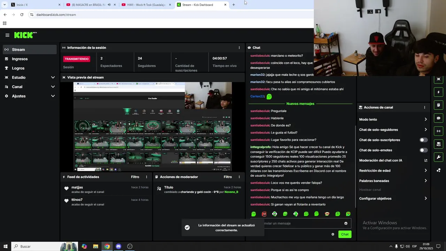Expand the Canal sidebar menu

coord(30,87)
